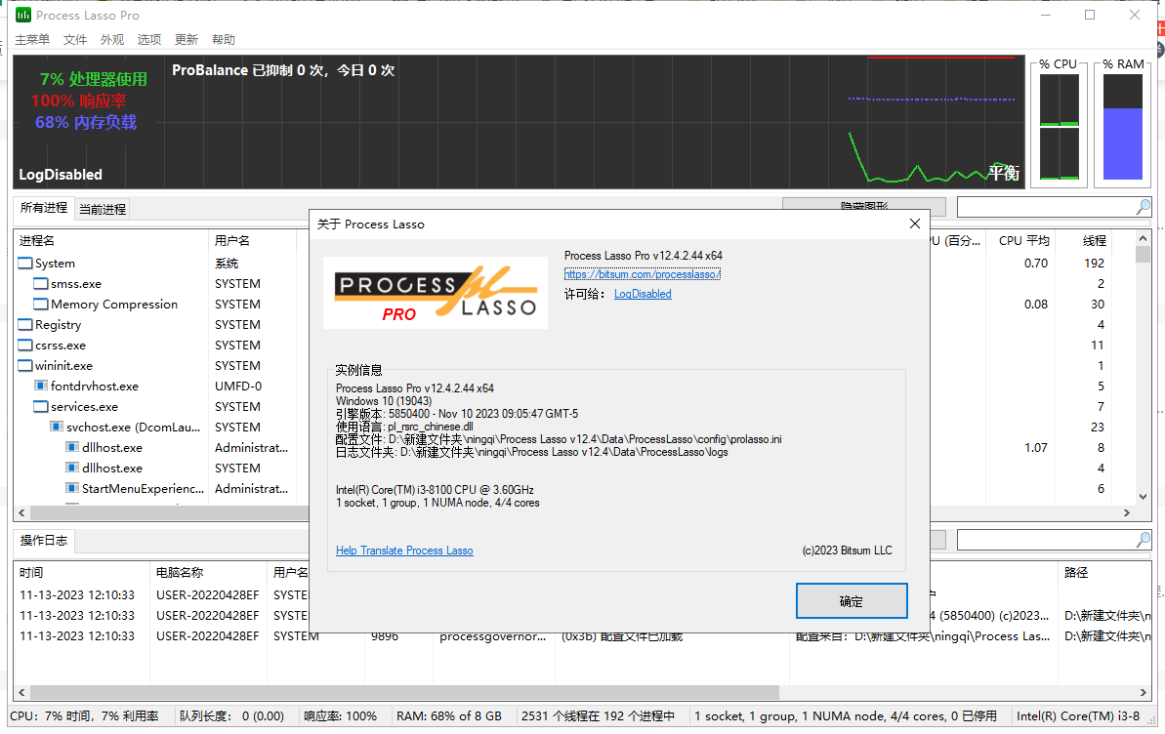
Task: Sort by 进程名 column header
Action: click(110, 241)
